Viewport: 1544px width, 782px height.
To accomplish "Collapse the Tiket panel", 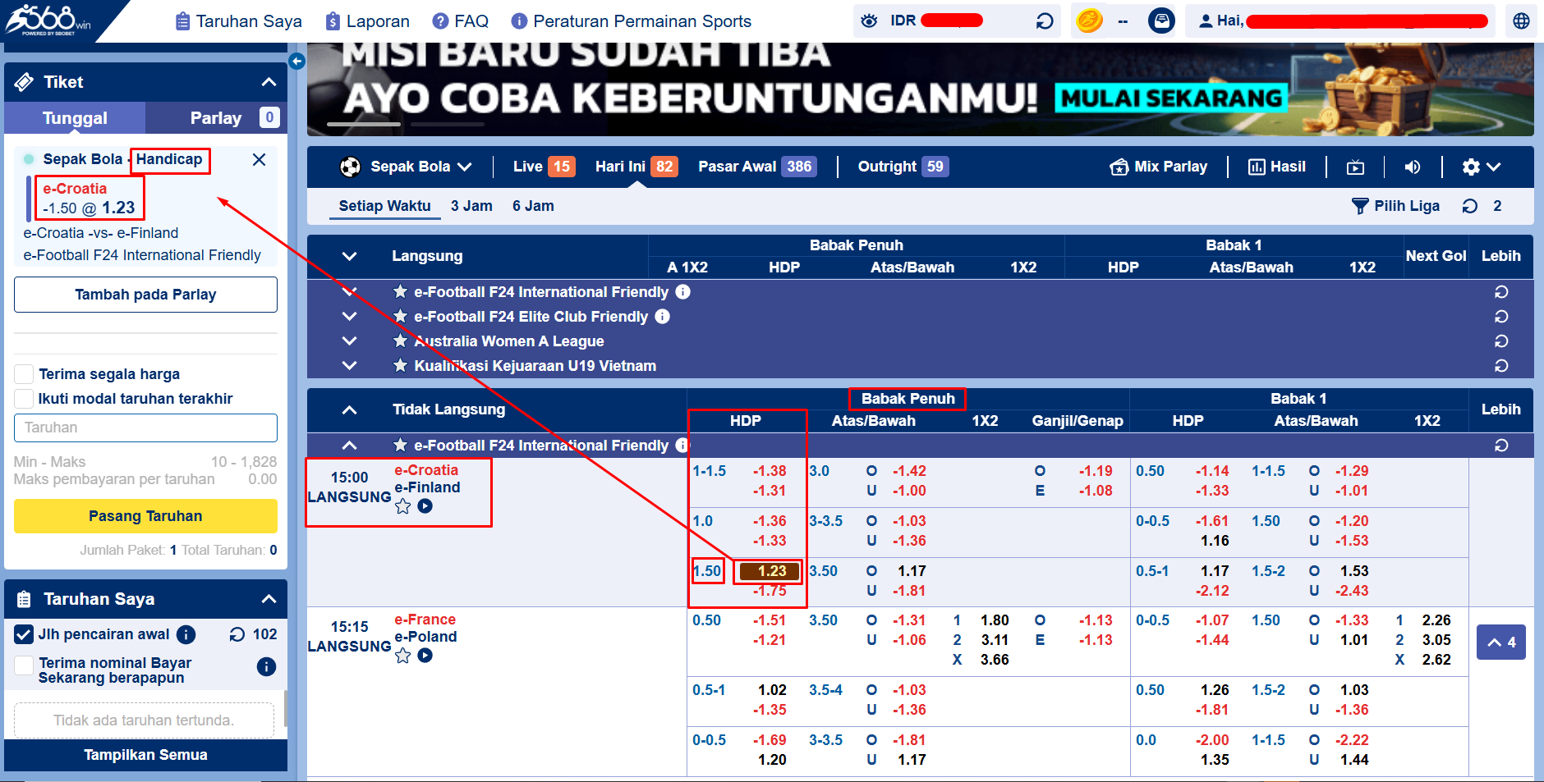I will [268, 81].
